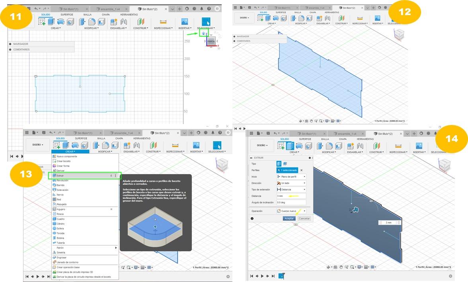The image size is (468, 282).
Task: Expand NAVEGADOR panel in step 12 window
Action: (x=234, y=37)
